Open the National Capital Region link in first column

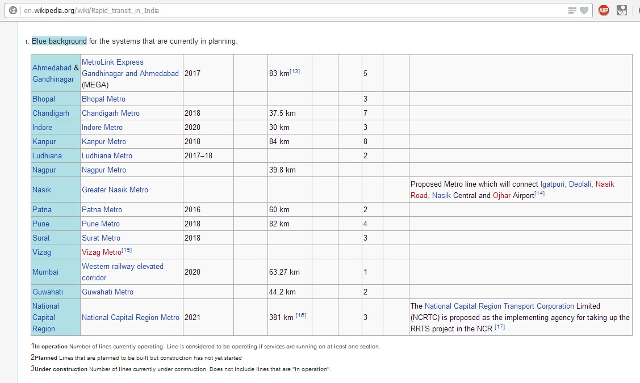[45, 317]
